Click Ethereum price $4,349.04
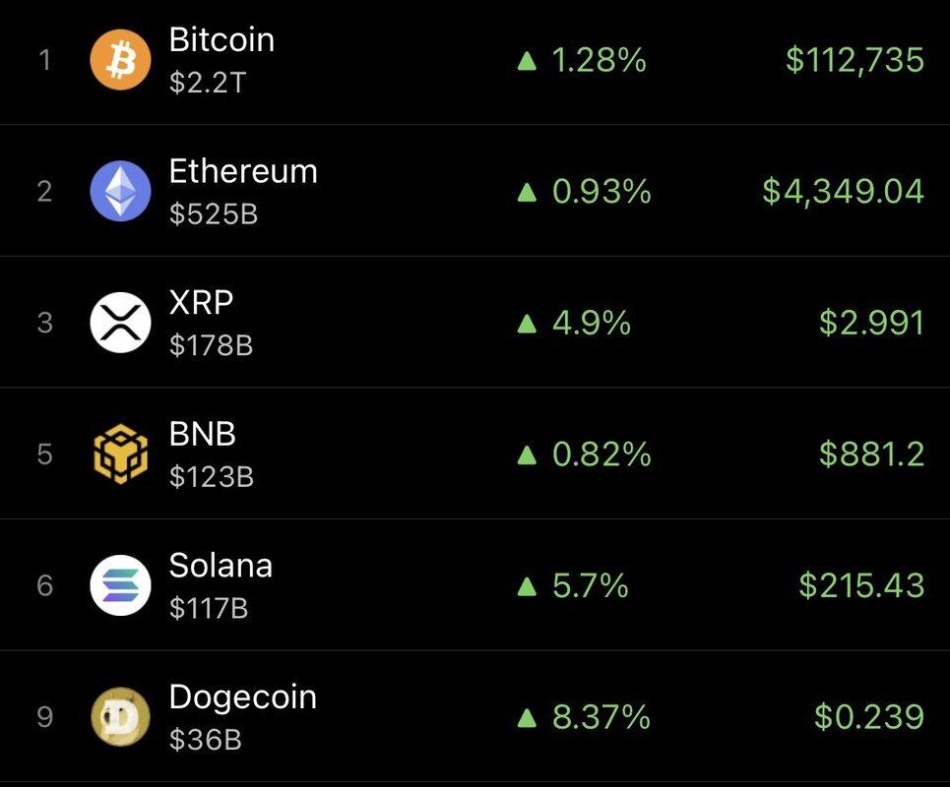950x787 pixels. [844, 191]
